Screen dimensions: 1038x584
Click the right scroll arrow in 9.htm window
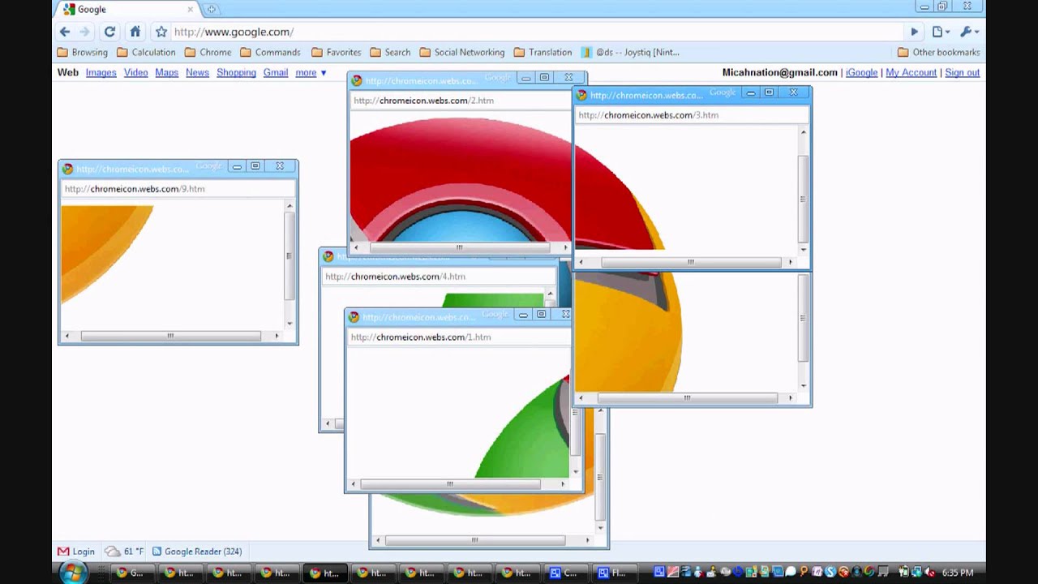point(277,336)
